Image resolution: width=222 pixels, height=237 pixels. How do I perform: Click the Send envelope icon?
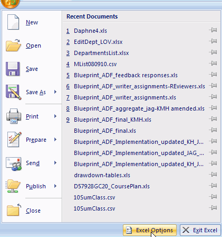(14, 163)
